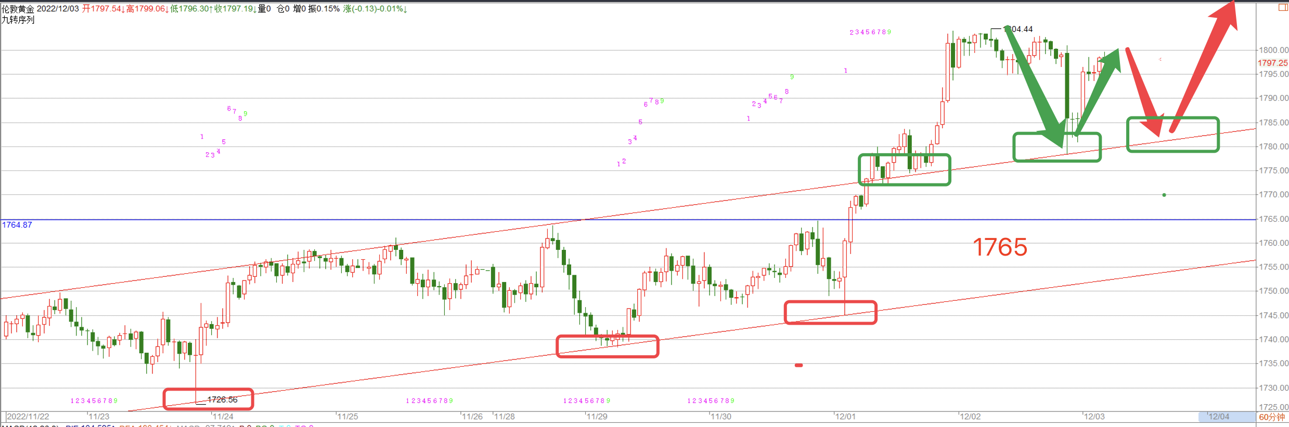Image resolution: width=1289 pixels, height=427 pixels.
Task: Click the 12/01 date on the time axis
Action: 845,417
